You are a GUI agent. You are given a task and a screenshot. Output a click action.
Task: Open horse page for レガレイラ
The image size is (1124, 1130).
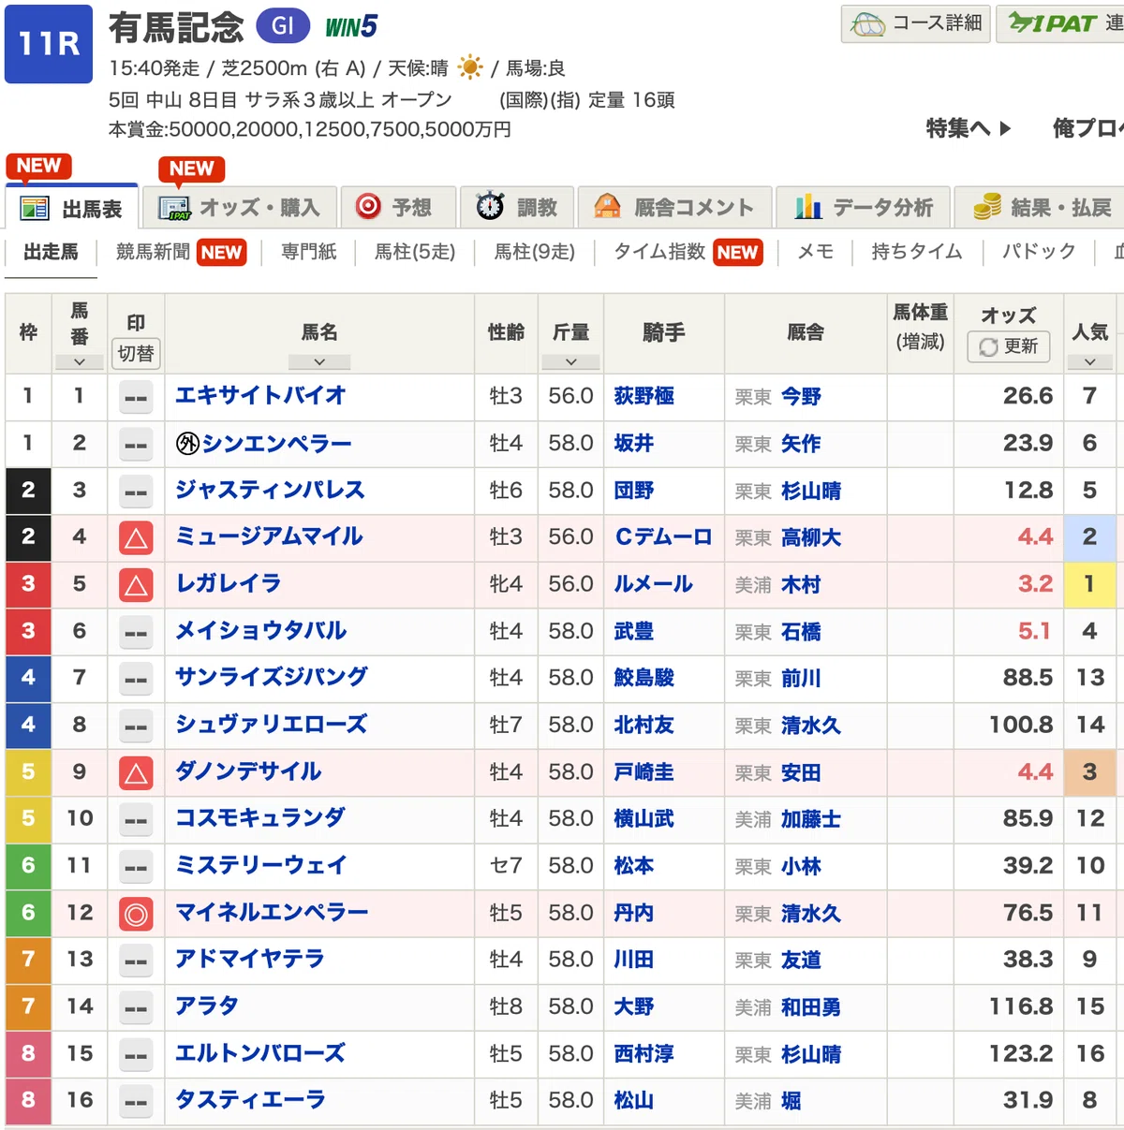coord(229,584)
